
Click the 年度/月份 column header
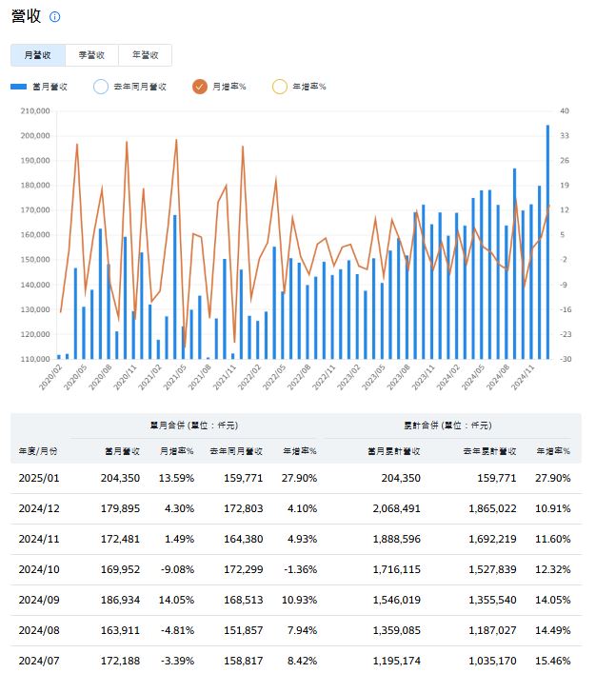(x=38, y=451)
